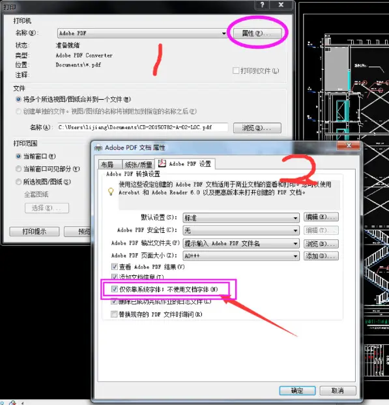The width and height of the screenshot is (389, 405).
Task: Click the Adobe PDF icon on settings tab
Action: click(162, 163)
